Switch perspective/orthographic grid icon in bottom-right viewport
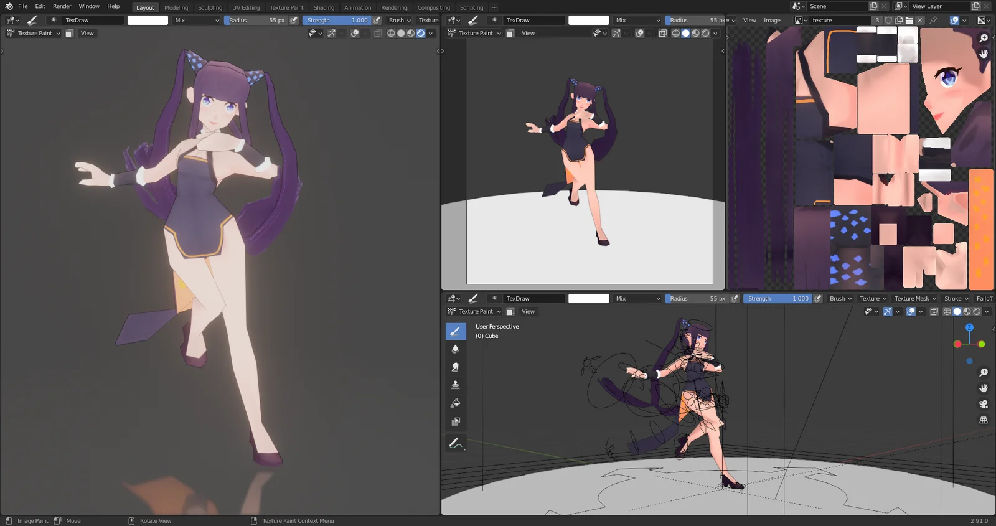 [984, 420]
